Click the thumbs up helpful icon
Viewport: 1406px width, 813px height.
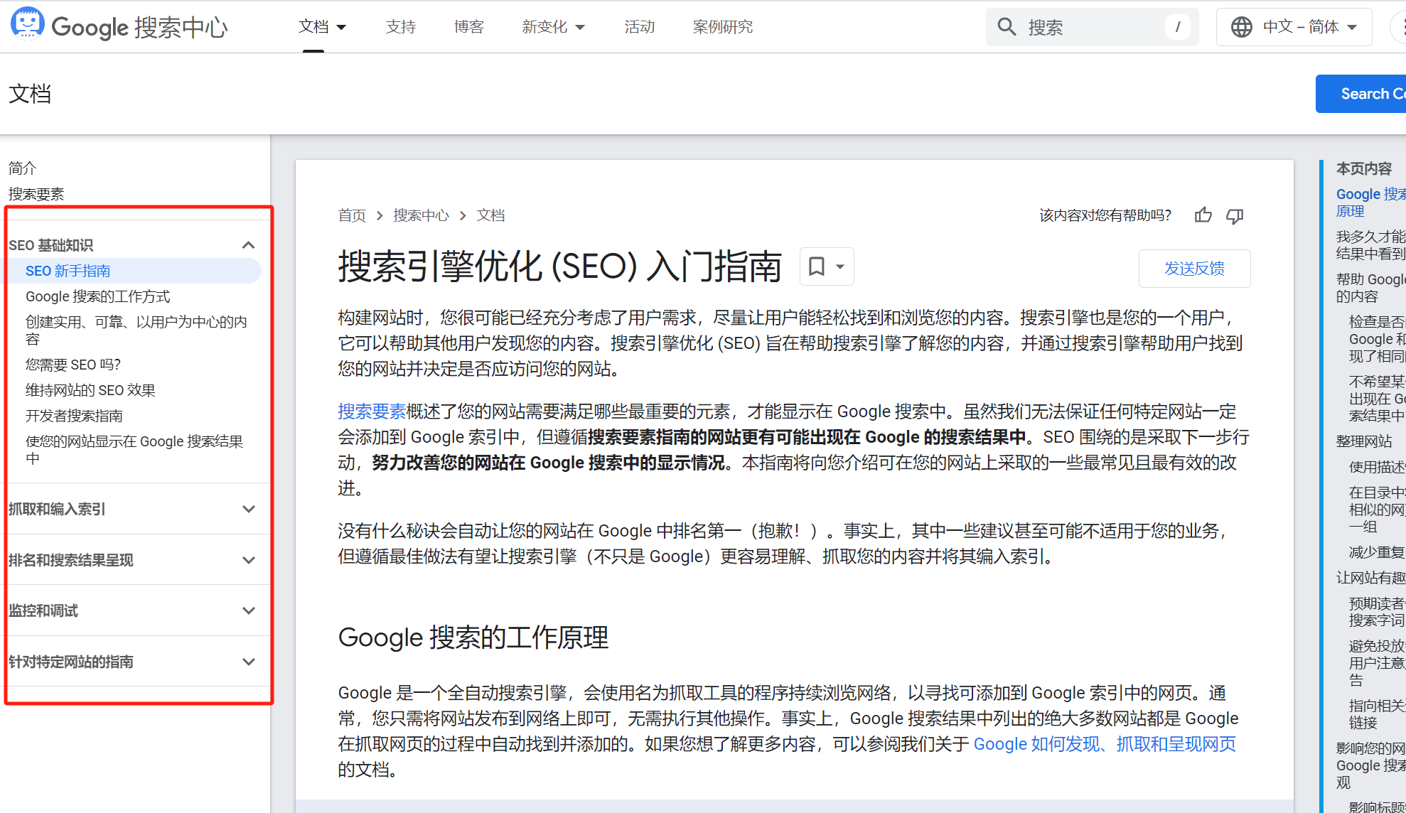click(x=1203, y=215)
